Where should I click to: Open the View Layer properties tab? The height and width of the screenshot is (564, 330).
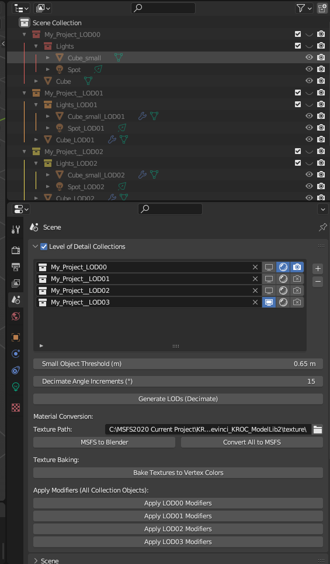pyautogui.click(x=15, y=283)
